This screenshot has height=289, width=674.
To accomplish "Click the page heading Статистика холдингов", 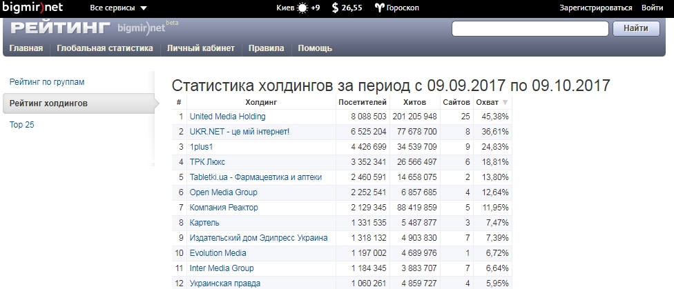I will (391, 86).
